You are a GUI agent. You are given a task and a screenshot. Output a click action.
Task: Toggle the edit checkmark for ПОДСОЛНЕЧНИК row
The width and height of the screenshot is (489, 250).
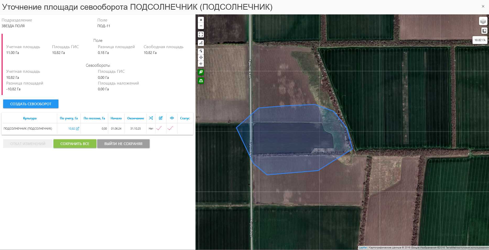coord(159,128)
